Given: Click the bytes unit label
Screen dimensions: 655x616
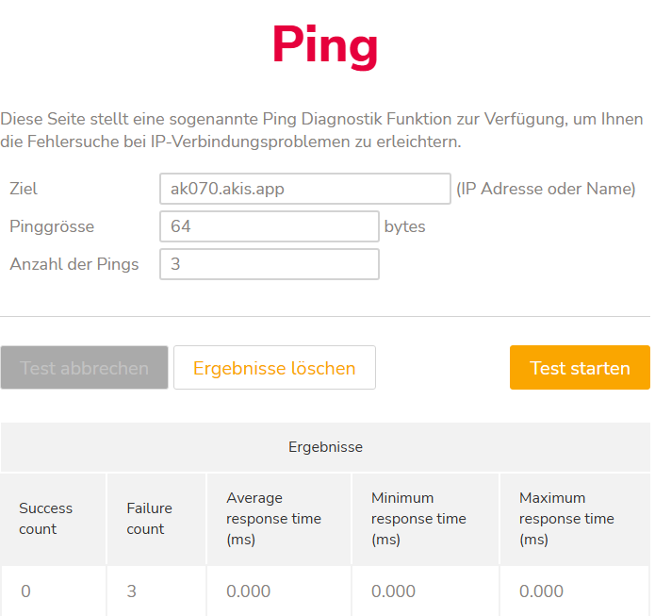Looking at the screenshot, I should click(405, 226).
